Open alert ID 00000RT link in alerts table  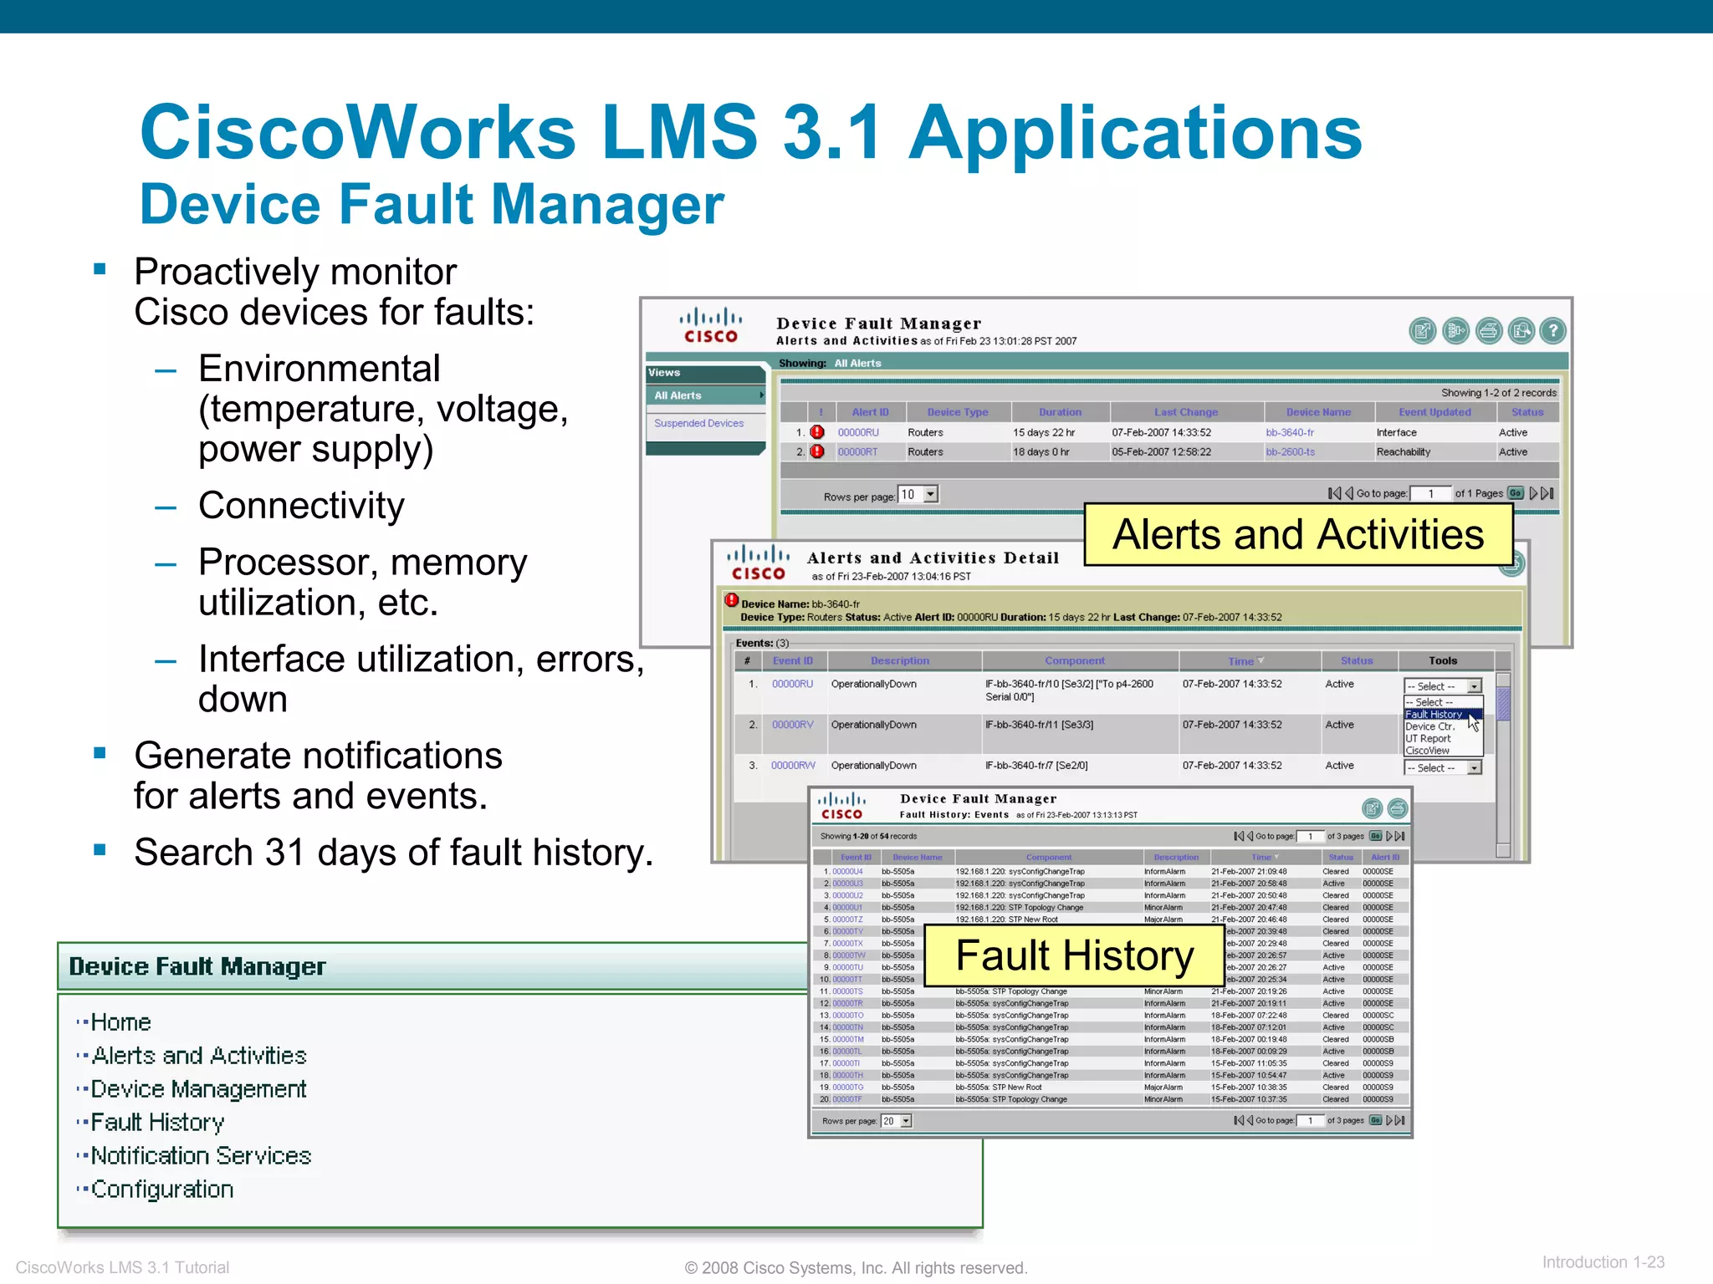858,451
